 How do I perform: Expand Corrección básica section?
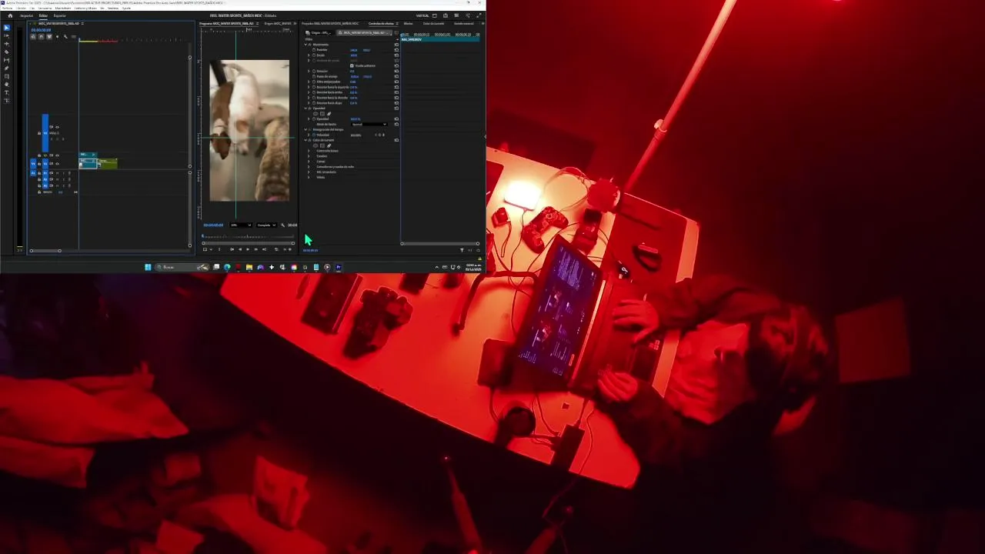point(309,151)
